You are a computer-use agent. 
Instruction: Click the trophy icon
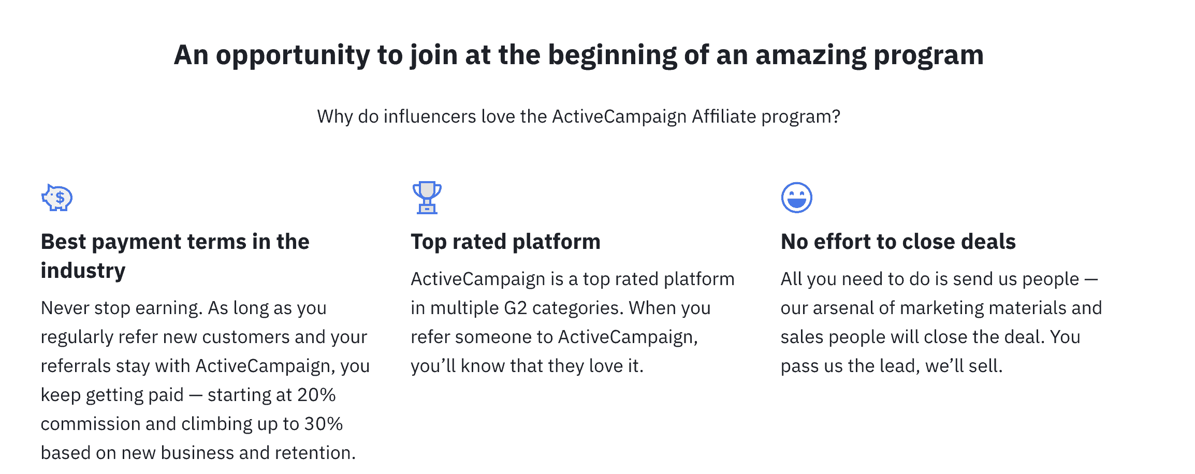(427, 197)
